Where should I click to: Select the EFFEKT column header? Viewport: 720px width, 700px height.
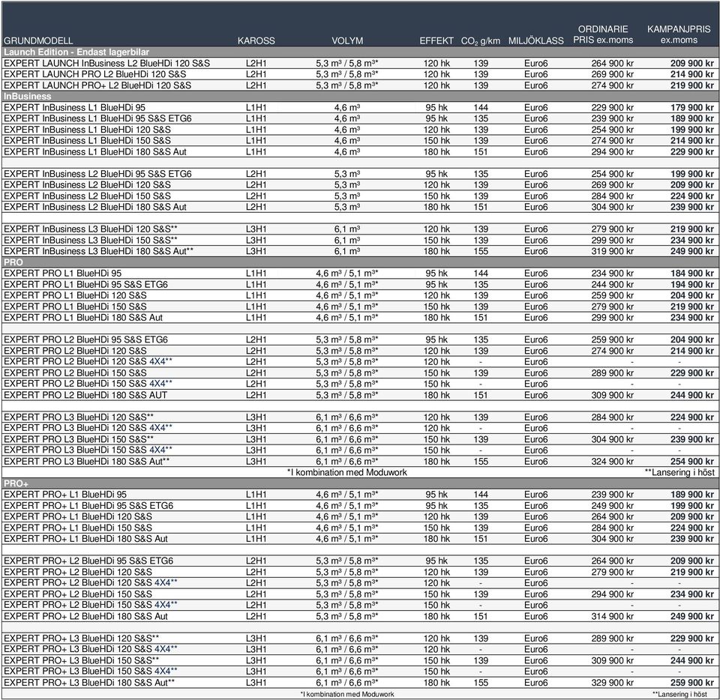pos(436,40)
